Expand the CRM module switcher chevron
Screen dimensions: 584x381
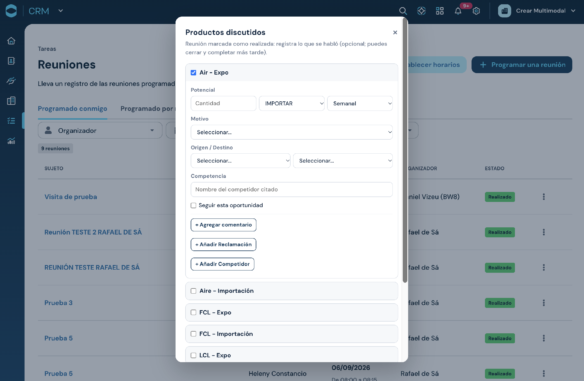coord(61,11)
